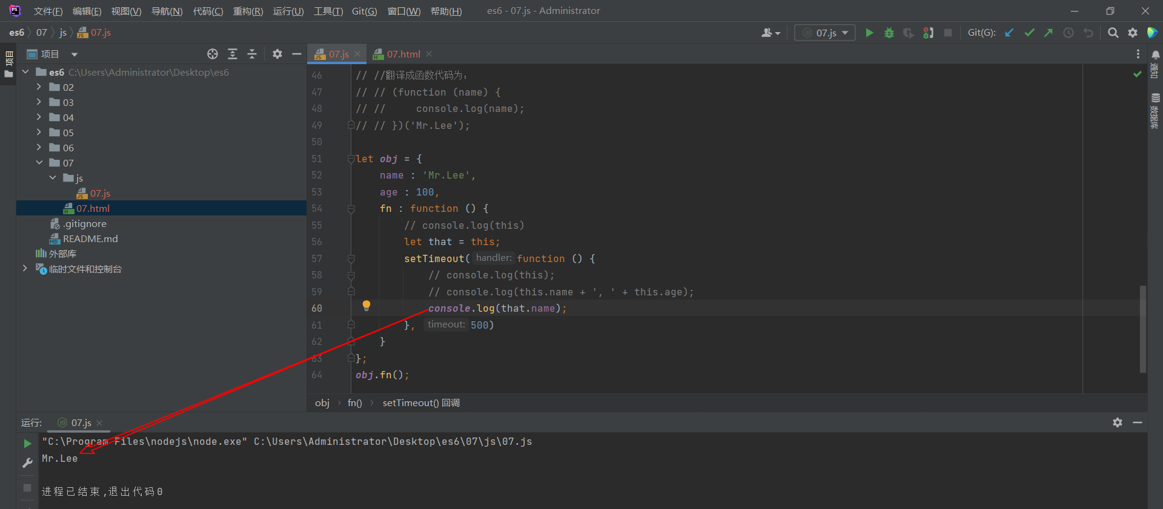Open user account dropdown icon

point(770,33)
